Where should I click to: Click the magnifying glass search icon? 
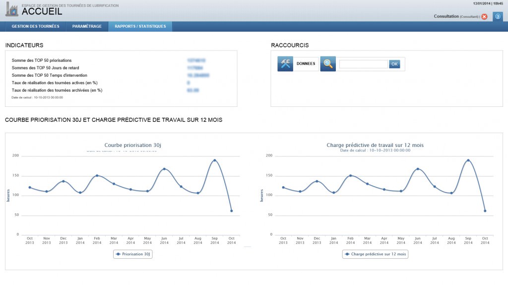click(x=328, y=64)
